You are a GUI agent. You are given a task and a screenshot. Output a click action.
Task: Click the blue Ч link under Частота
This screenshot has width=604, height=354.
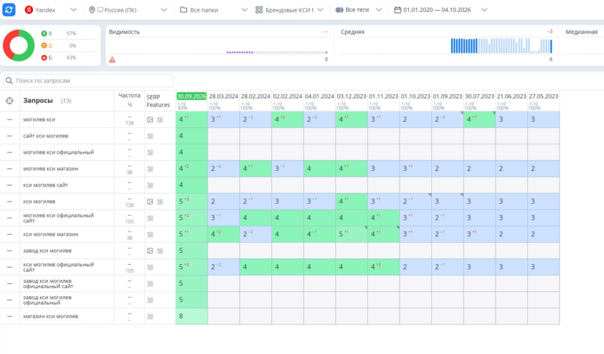129,105
